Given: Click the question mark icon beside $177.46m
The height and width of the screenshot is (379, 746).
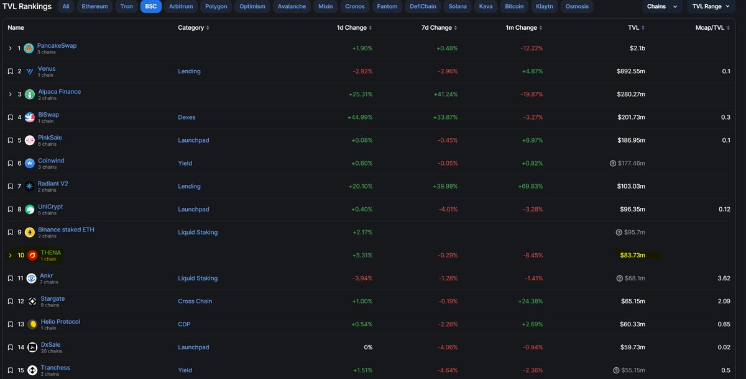Looking at the screenshot, I should point(613,163).
